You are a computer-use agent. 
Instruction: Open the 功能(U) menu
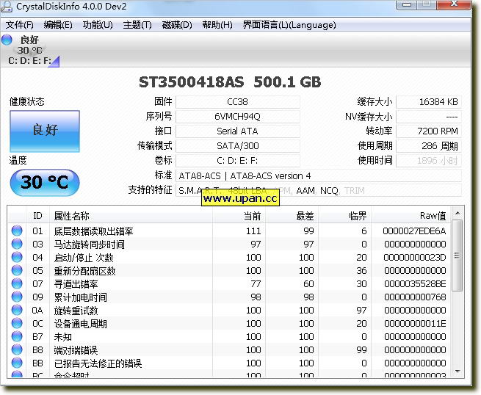98,25
